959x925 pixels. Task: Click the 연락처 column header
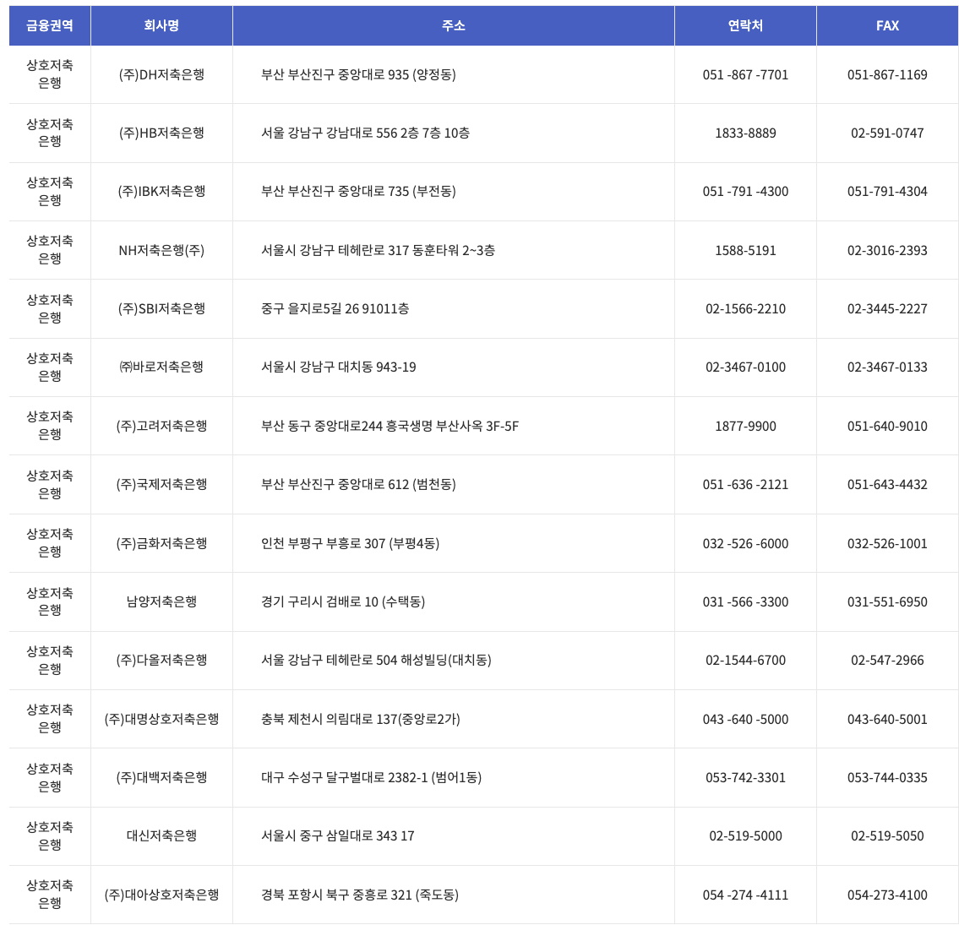tap(745, 25)
